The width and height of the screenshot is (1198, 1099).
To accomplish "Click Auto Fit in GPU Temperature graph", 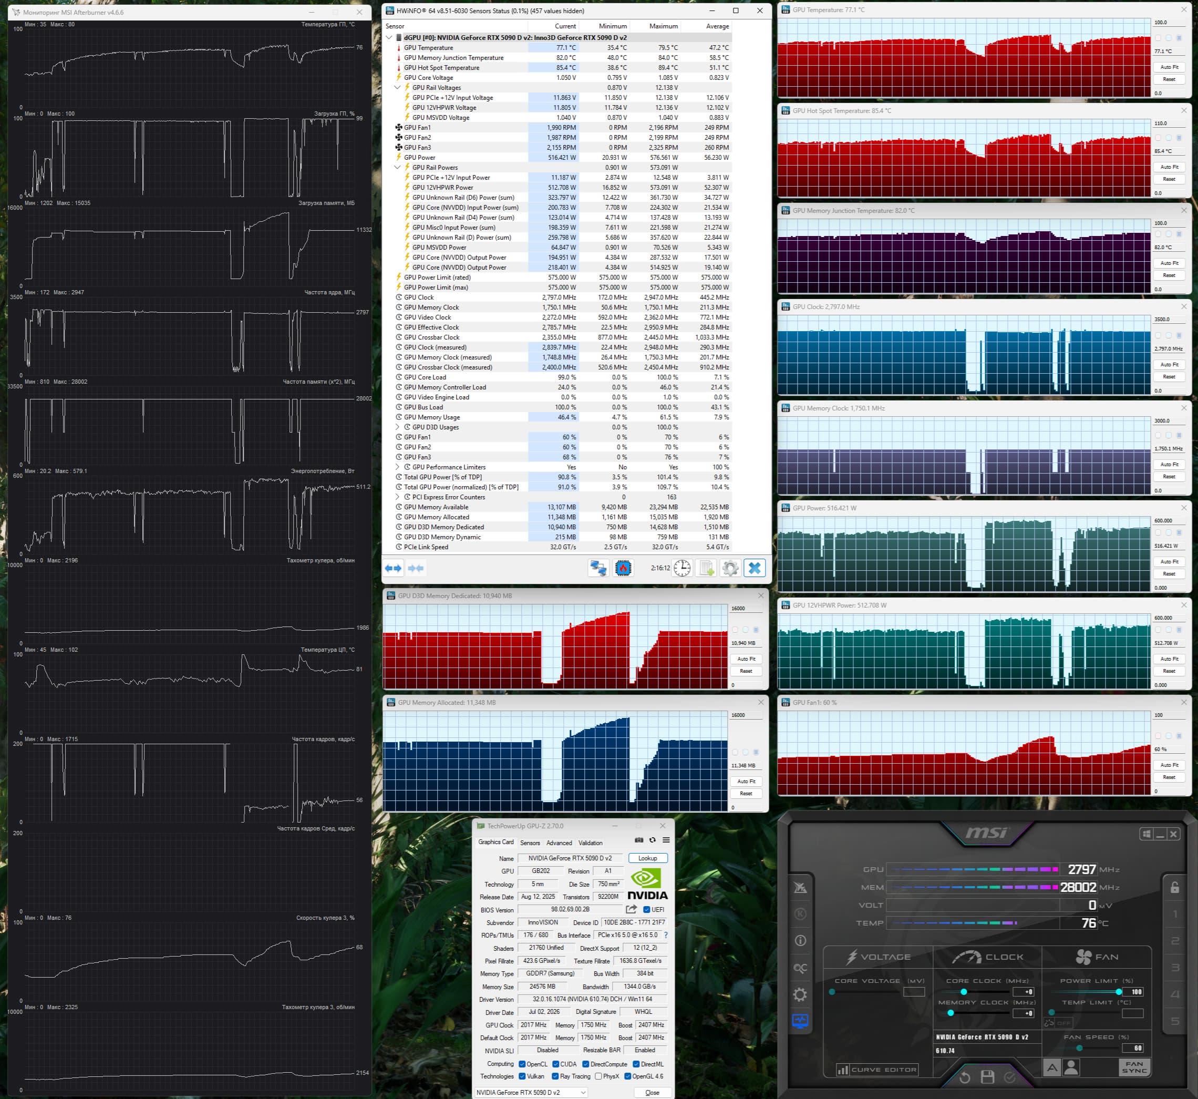I will point(1169,67).
